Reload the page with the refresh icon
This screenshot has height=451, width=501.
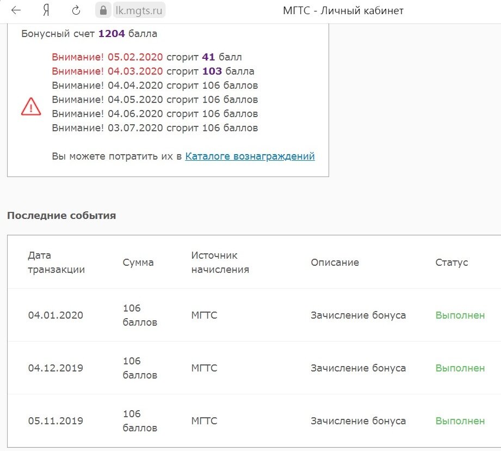pyautogui.click(x=76, y=10)
